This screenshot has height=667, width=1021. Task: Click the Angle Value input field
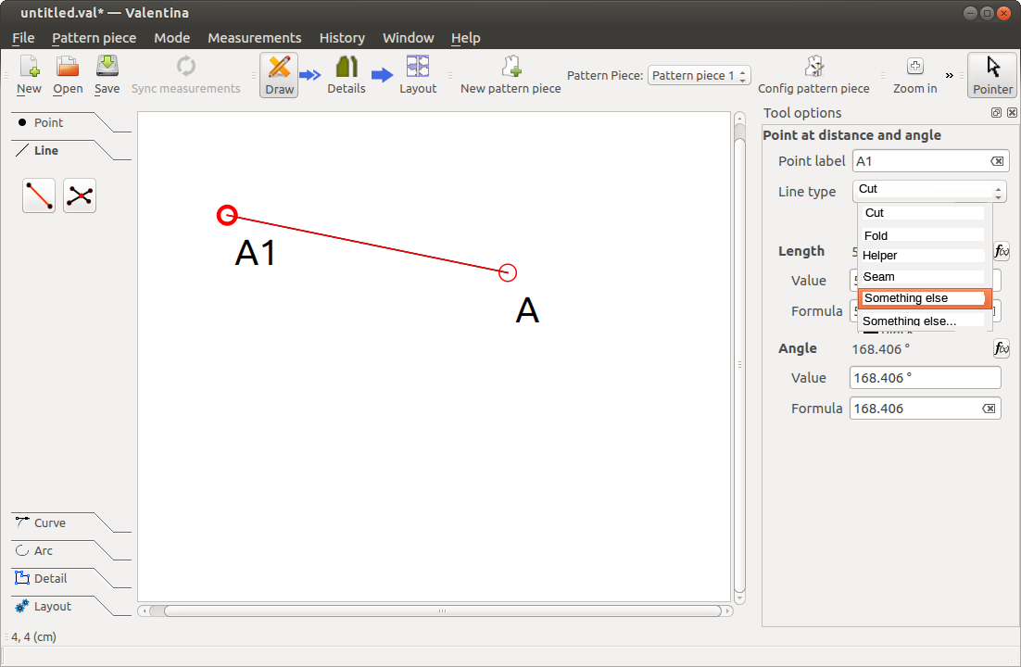click(x=924, y=378)
